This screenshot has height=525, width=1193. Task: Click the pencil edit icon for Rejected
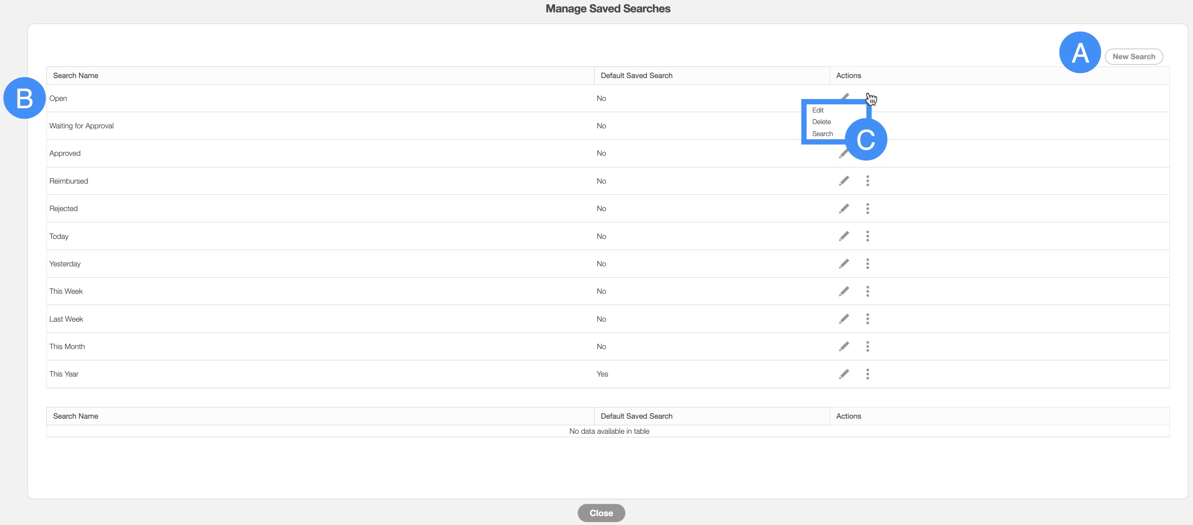pyautogui.click(x=844, y=209)
